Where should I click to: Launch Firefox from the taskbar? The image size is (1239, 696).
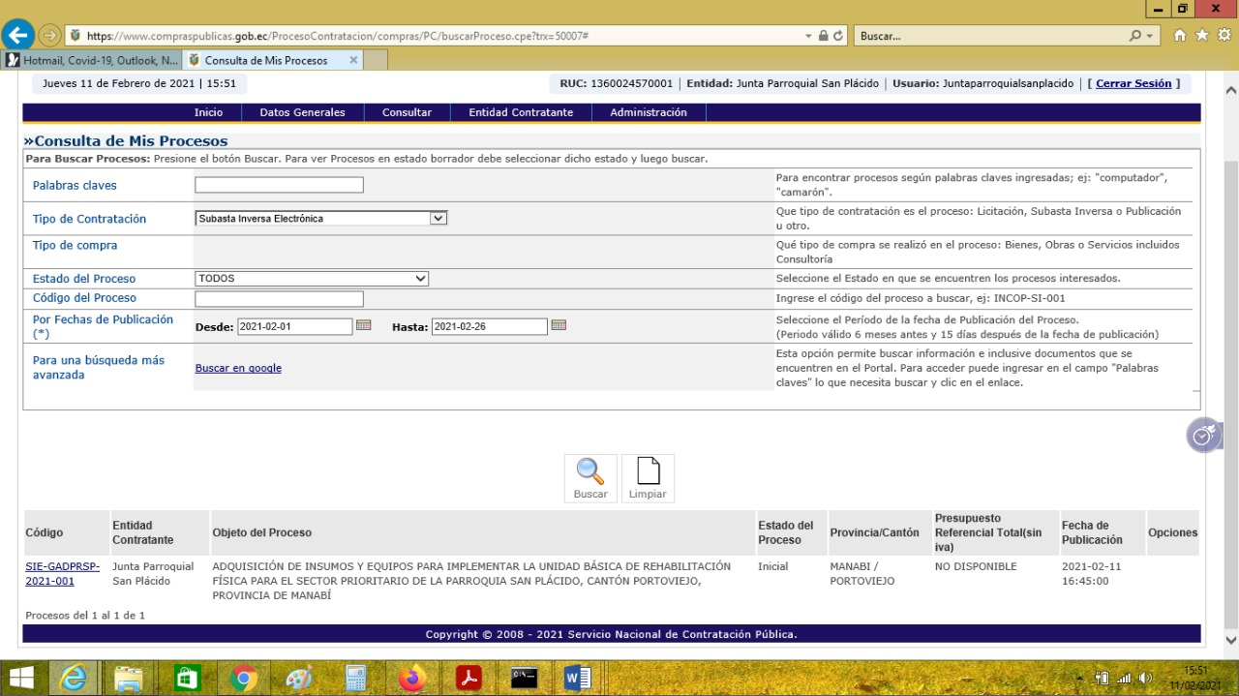[413, 679]
